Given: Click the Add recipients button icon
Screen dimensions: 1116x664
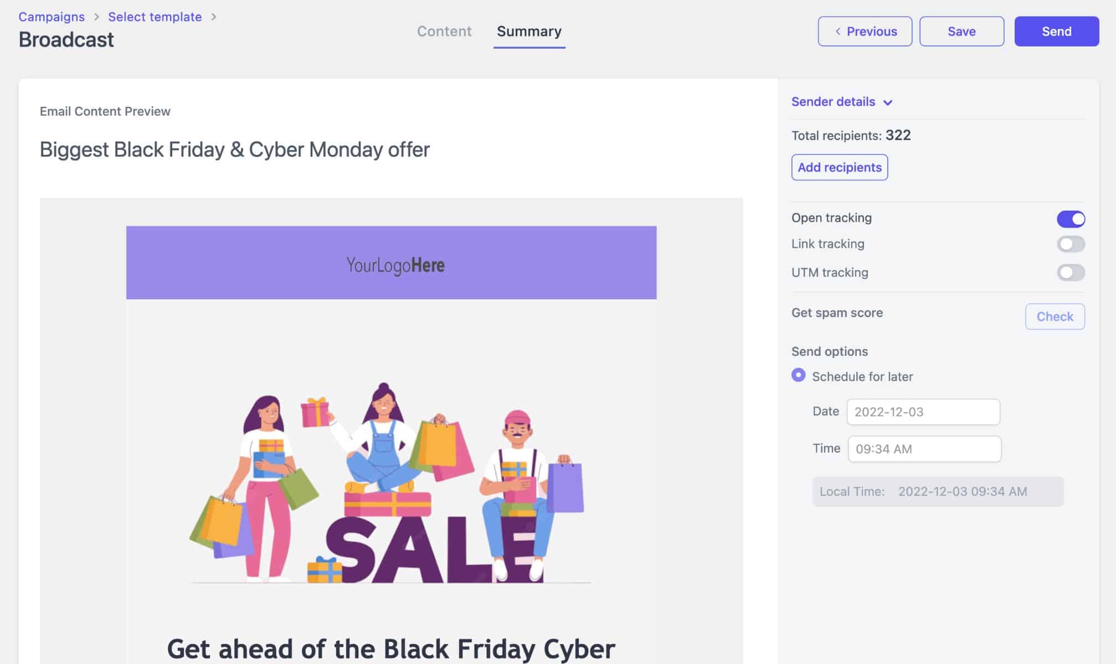Looking at the screenshot, I should 839,167.
